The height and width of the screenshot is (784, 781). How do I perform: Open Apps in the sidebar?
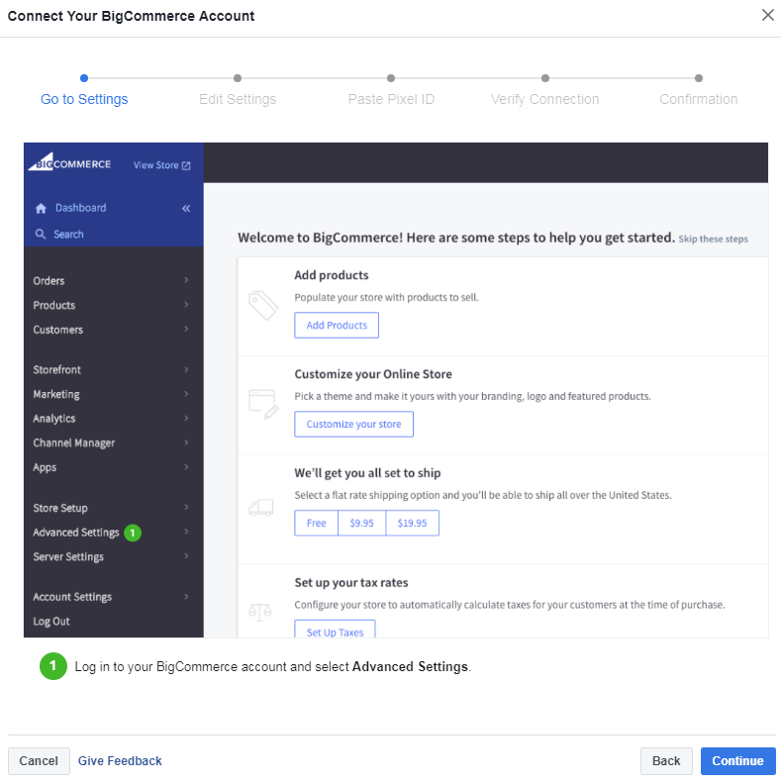click(45, 468)
